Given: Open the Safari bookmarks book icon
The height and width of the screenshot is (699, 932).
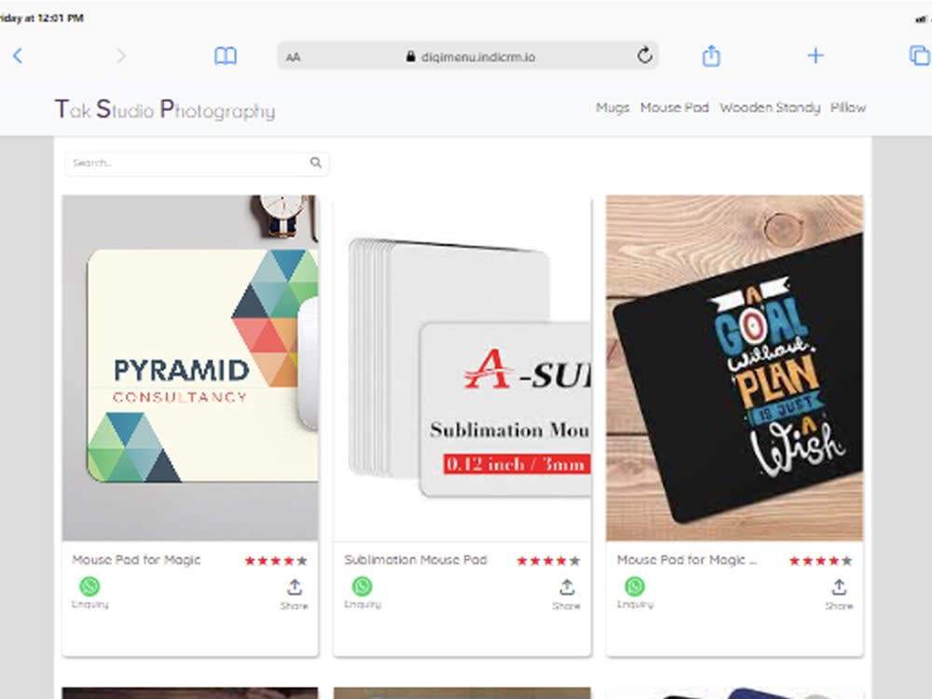Looking at the screenshot, I should tap(226, 57).
